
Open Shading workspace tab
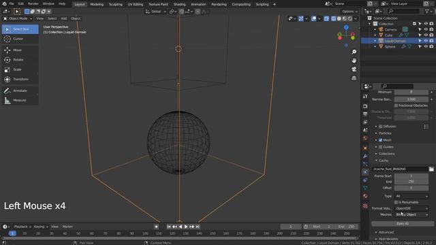[x=180, y=4]
